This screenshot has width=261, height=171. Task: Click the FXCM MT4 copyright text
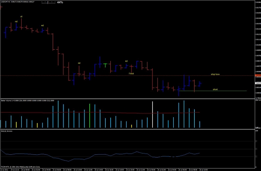20,167
